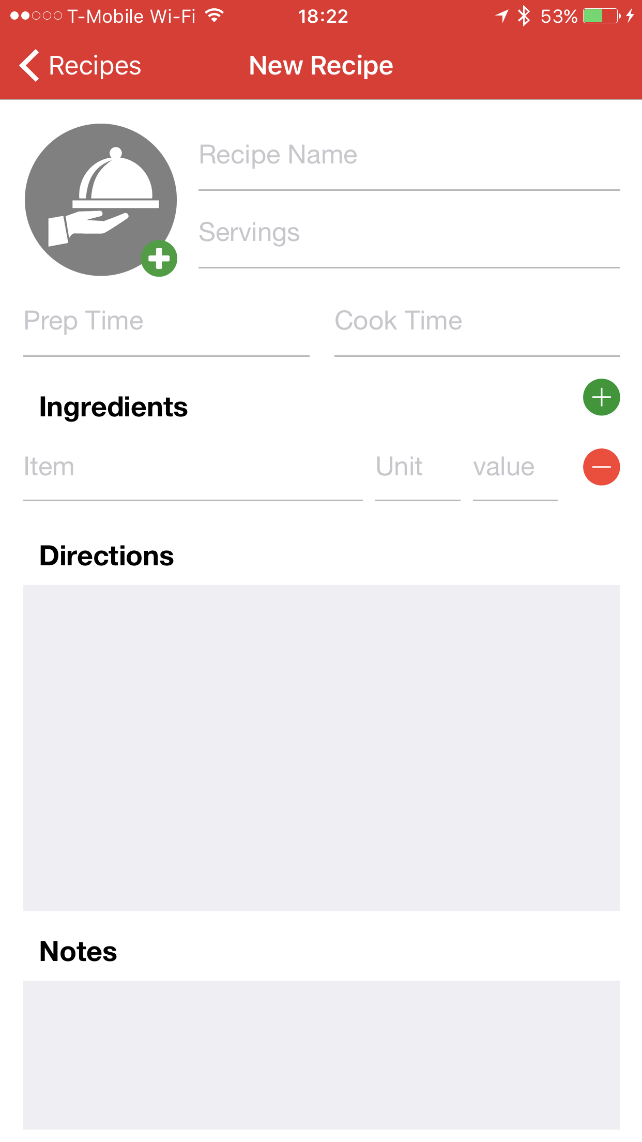Tap the Notes text area

321,1055
